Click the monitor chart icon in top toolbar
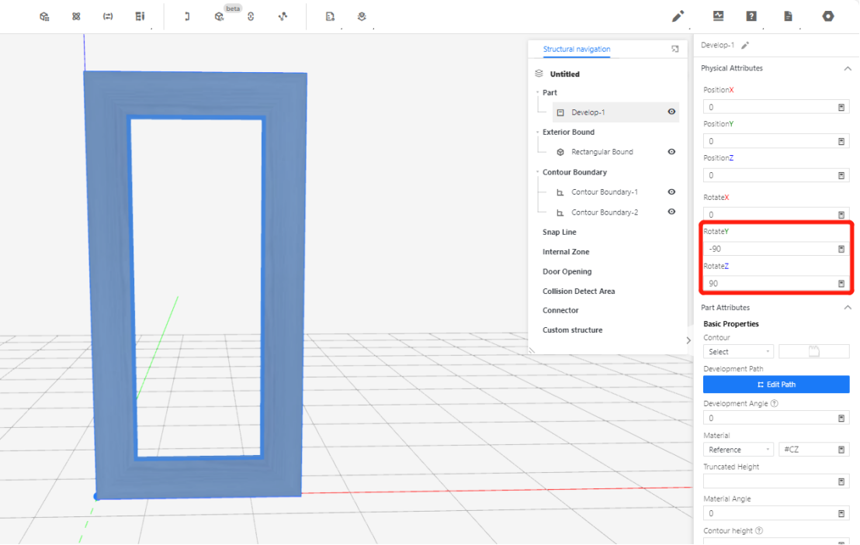Screen dimensions: 860x545 tap(718, 16)
